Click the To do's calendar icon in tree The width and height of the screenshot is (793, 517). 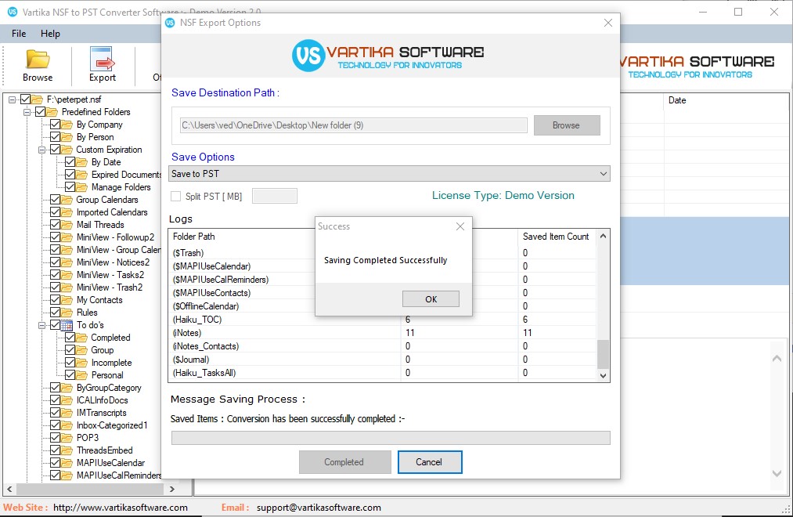67,325
